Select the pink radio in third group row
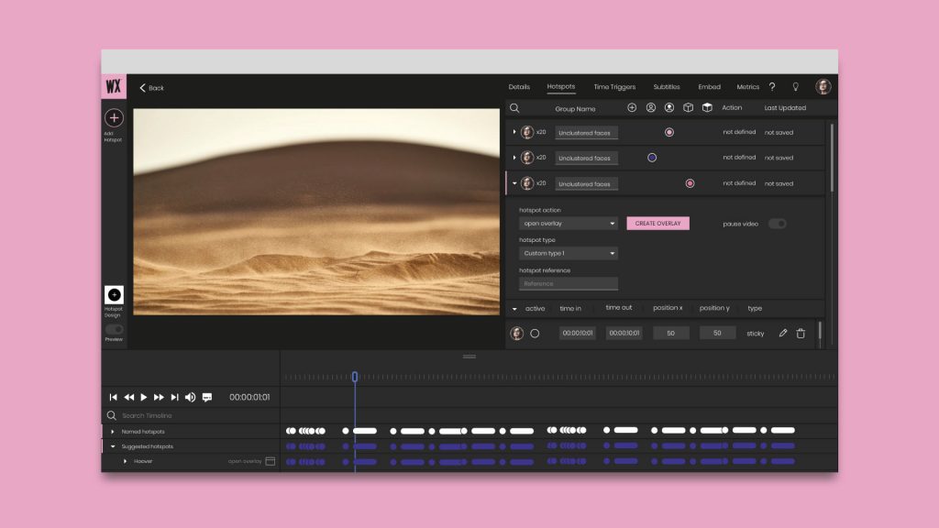Image resolution: width=939 pixels, height=528 pixels. pos(690,183)
